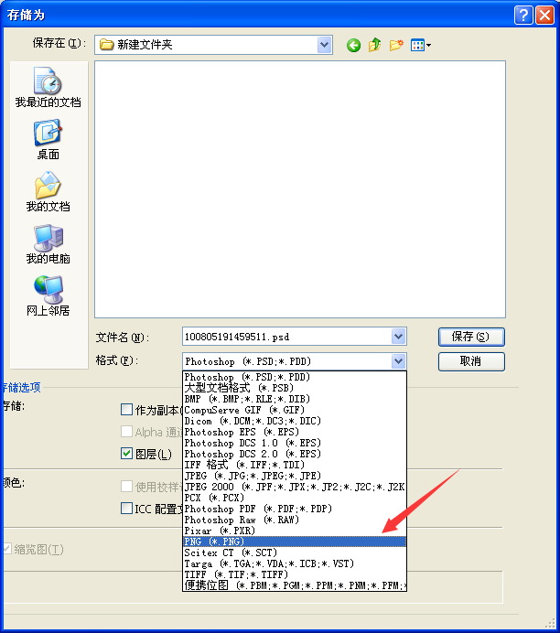
Task: Expand the 文件名 dropdown arrow
Action: click(398, 337)
